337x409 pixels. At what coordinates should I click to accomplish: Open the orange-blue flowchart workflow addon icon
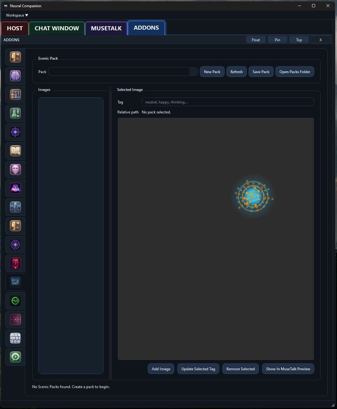click(x=15, y=95)
